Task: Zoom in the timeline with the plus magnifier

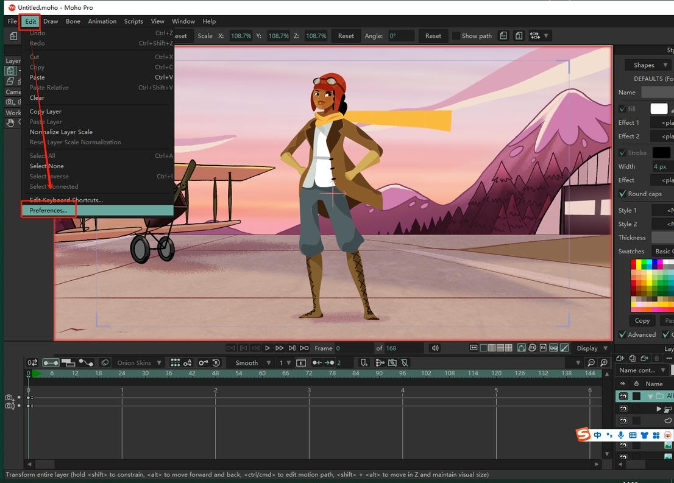Action: point(604,363)
